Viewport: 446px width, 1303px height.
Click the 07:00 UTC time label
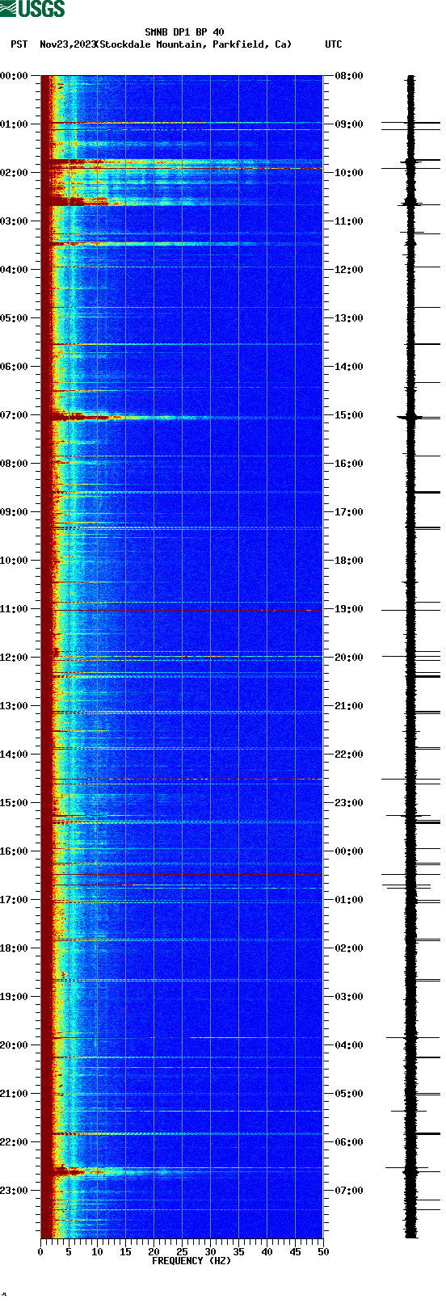(x=349, y=1191)
